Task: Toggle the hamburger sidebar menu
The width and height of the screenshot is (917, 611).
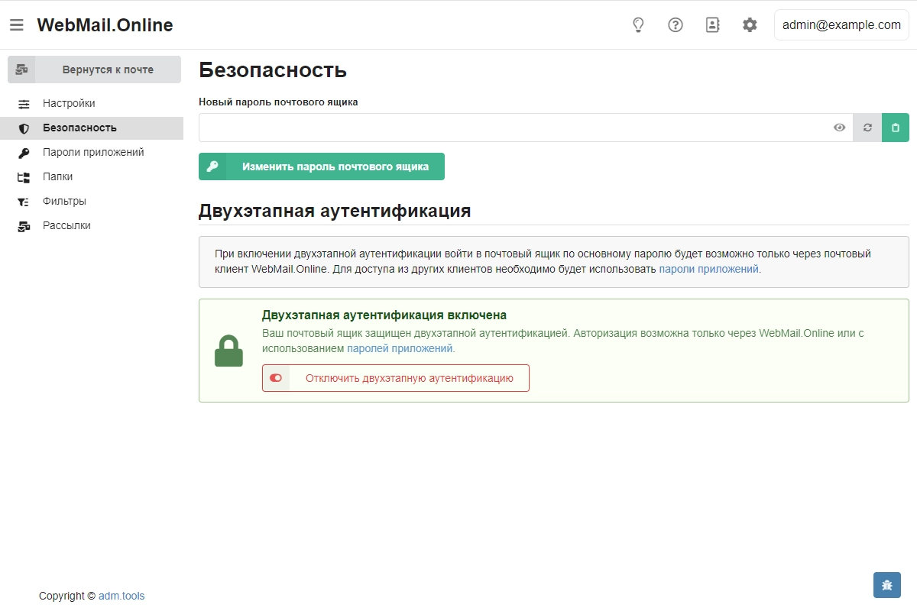Action: (16, 25)
